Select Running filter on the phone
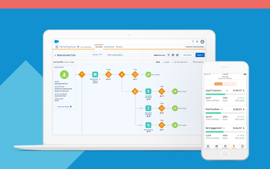 [x=218, y=84]
